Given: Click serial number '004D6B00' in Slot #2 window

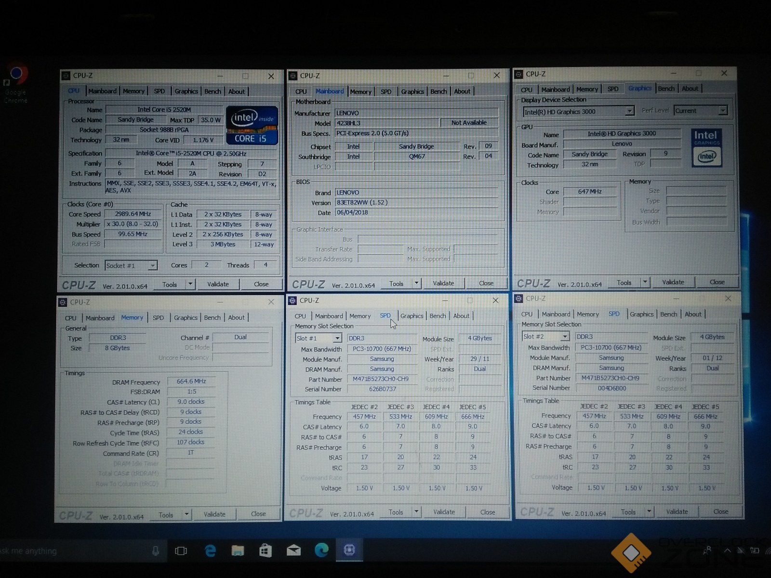Looking at the screenshot, I should click(611, 388).
